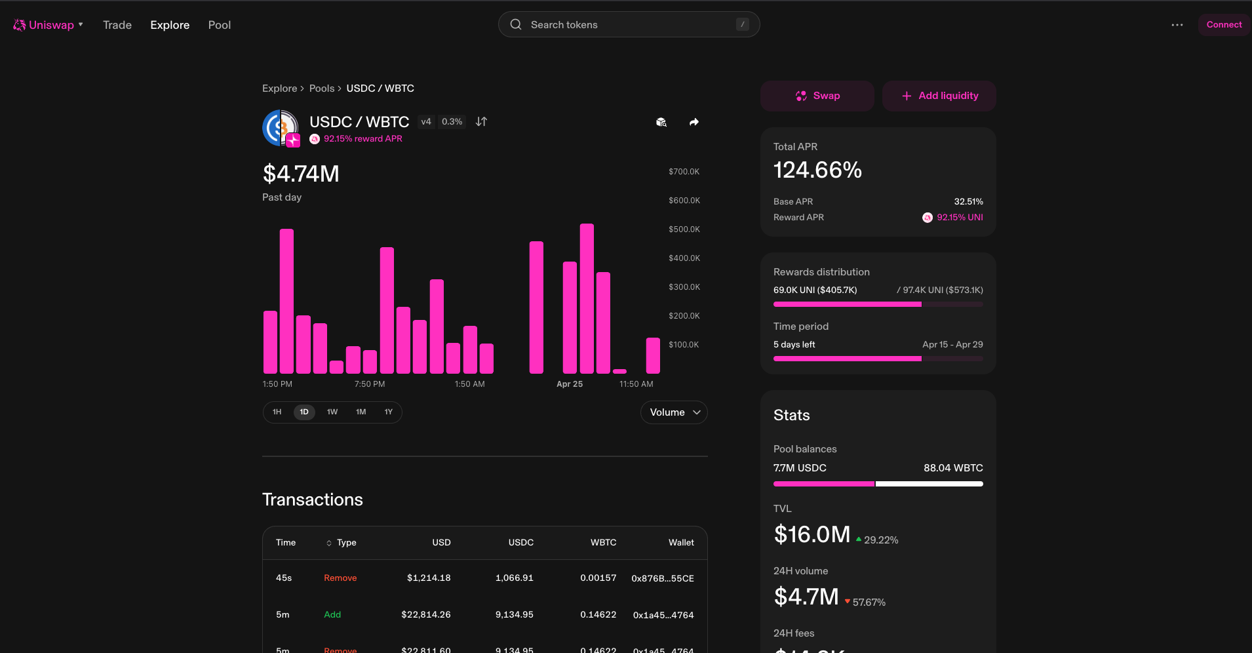Click the WBTC column header
The image size is (1252, 653).
603,542
